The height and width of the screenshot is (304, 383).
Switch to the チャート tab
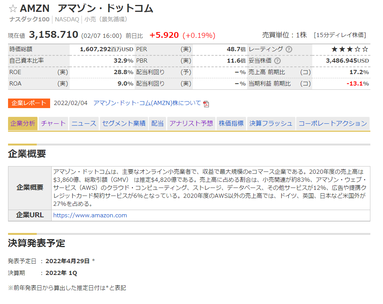53,123
